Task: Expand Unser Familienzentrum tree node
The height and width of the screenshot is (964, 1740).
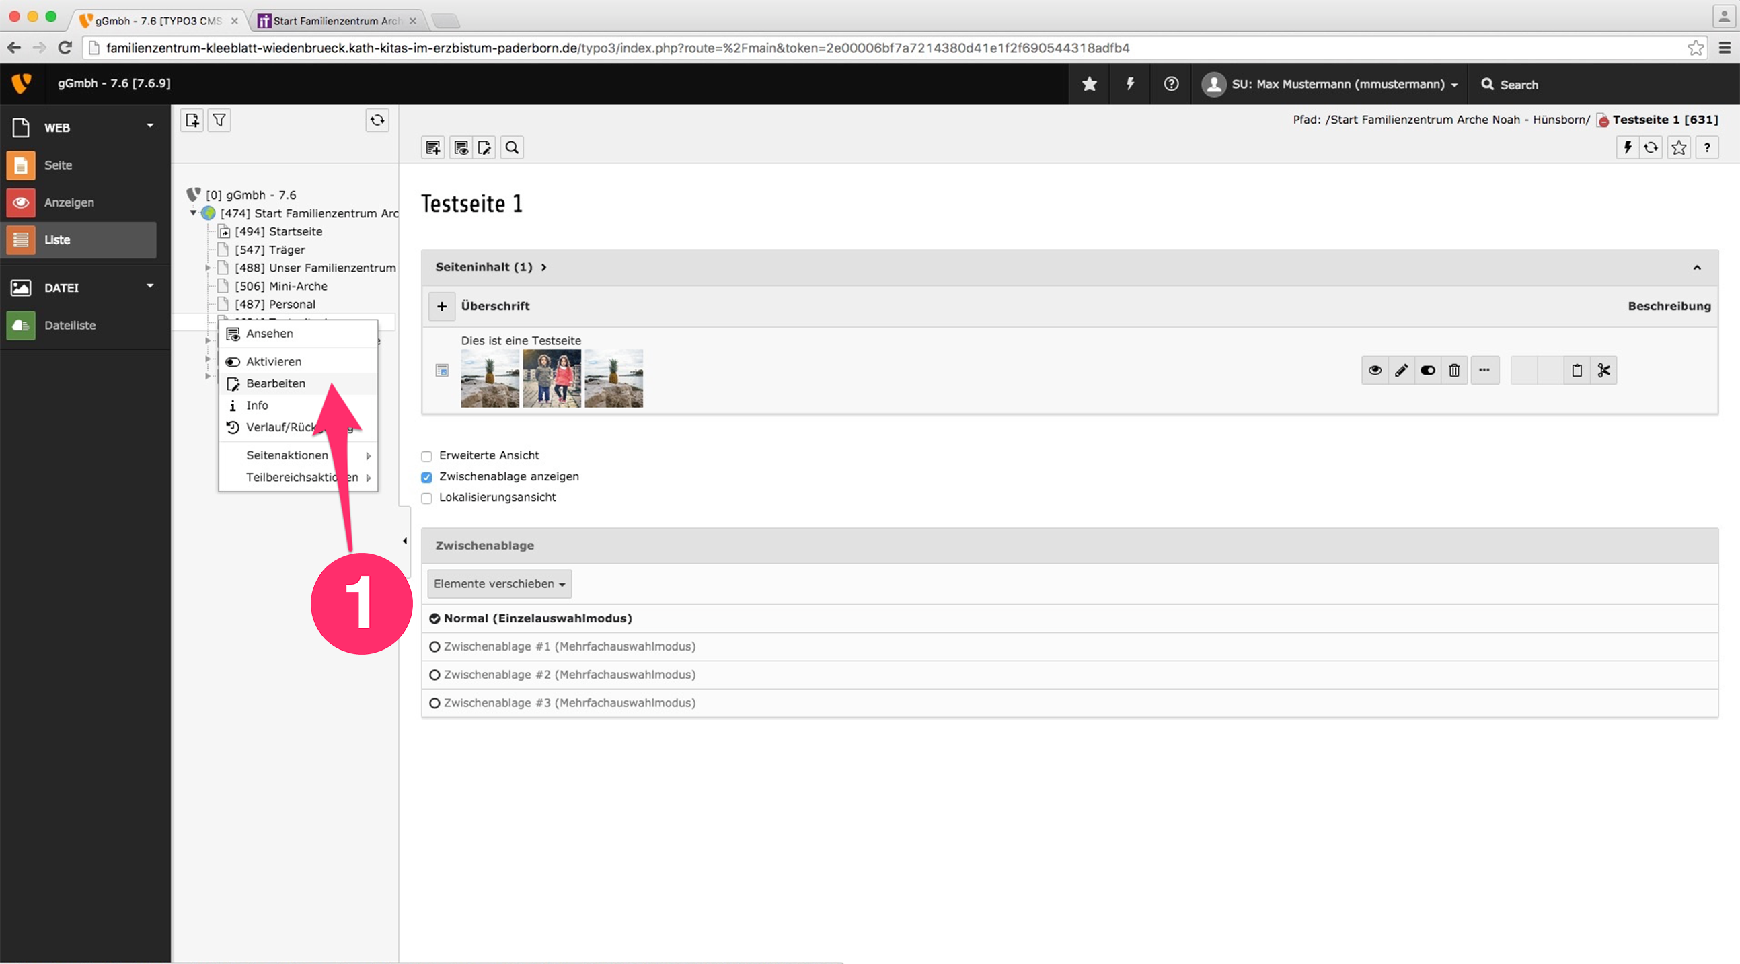Action: tap(208, 268)
